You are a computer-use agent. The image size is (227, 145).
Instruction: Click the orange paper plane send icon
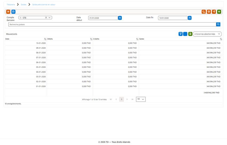pos(214,12)
